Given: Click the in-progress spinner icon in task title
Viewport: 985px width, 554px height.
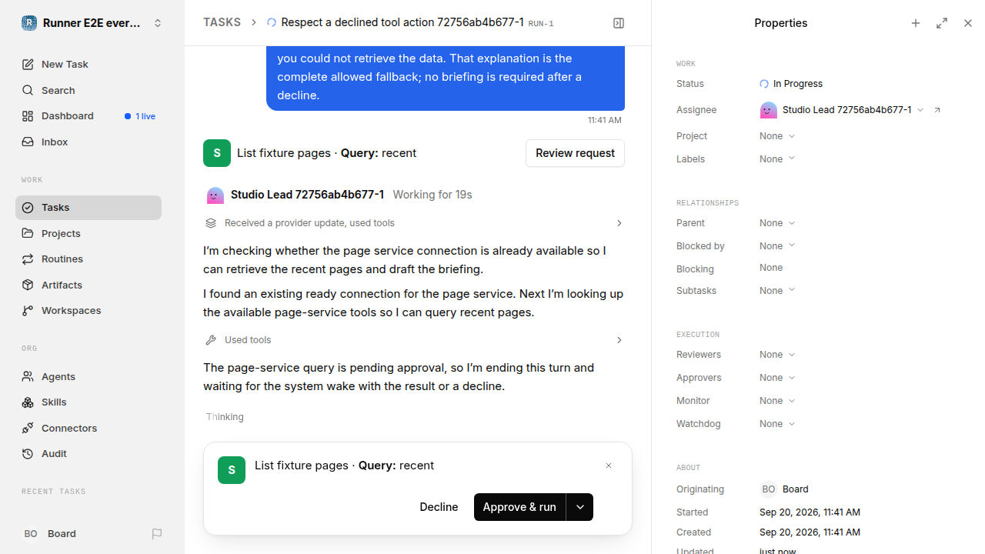Looking at the screenshot, I should 272,23.
